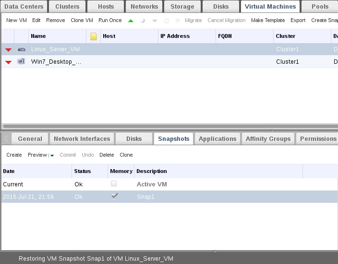Viewport: 338px width, 264px height.
Task: Click the snapshot Delete button
Action: tap(107, 155)
